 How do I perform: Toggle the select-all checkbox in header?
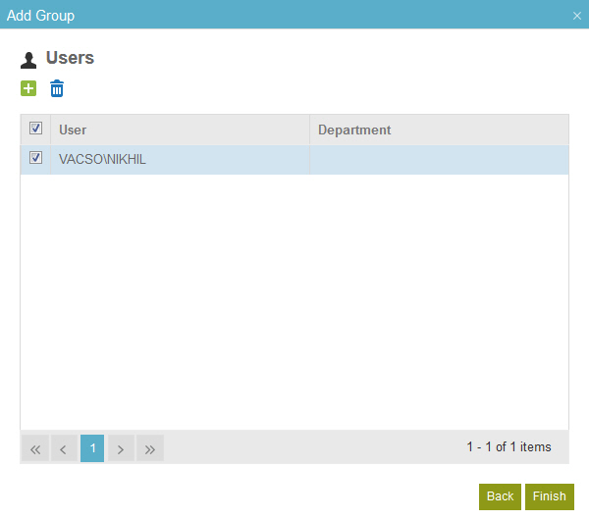coord(35,128)
